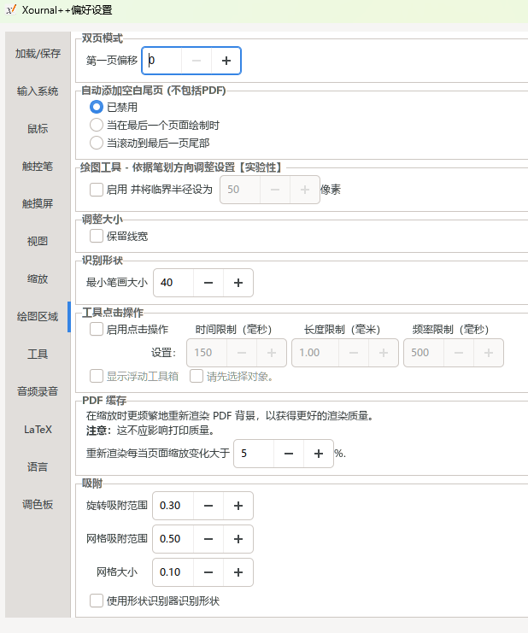Go to the 触摸屏 tab
528x633 pixels.
coord(38,203)
